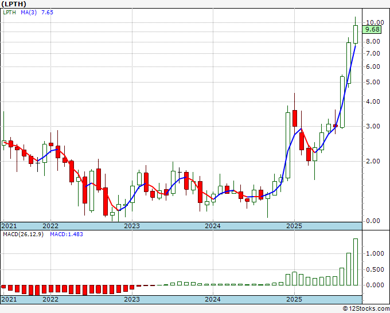The image size is (390, 313).
Task: Click the 2021 label on MACD timeline
Action: tap(9, 299)
